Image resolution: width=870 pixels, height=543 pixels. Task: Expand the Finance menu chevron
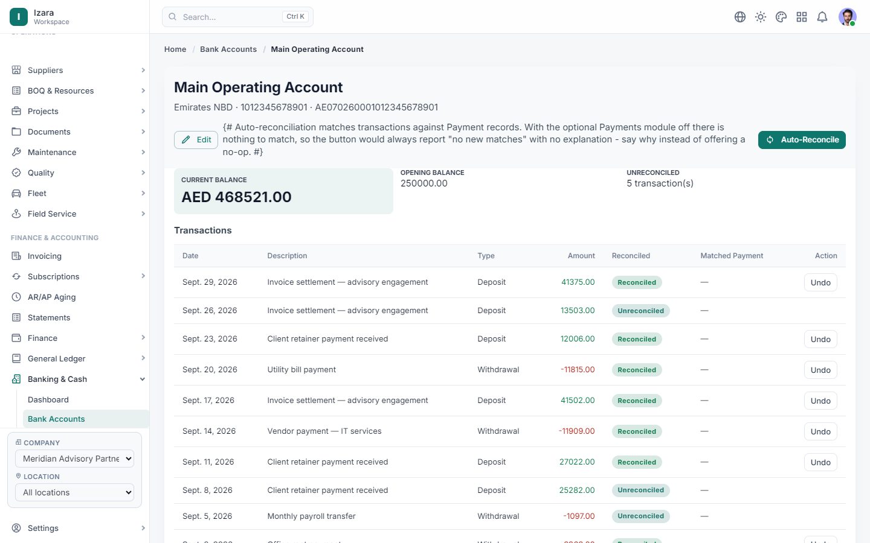click(x=143, y=338)
